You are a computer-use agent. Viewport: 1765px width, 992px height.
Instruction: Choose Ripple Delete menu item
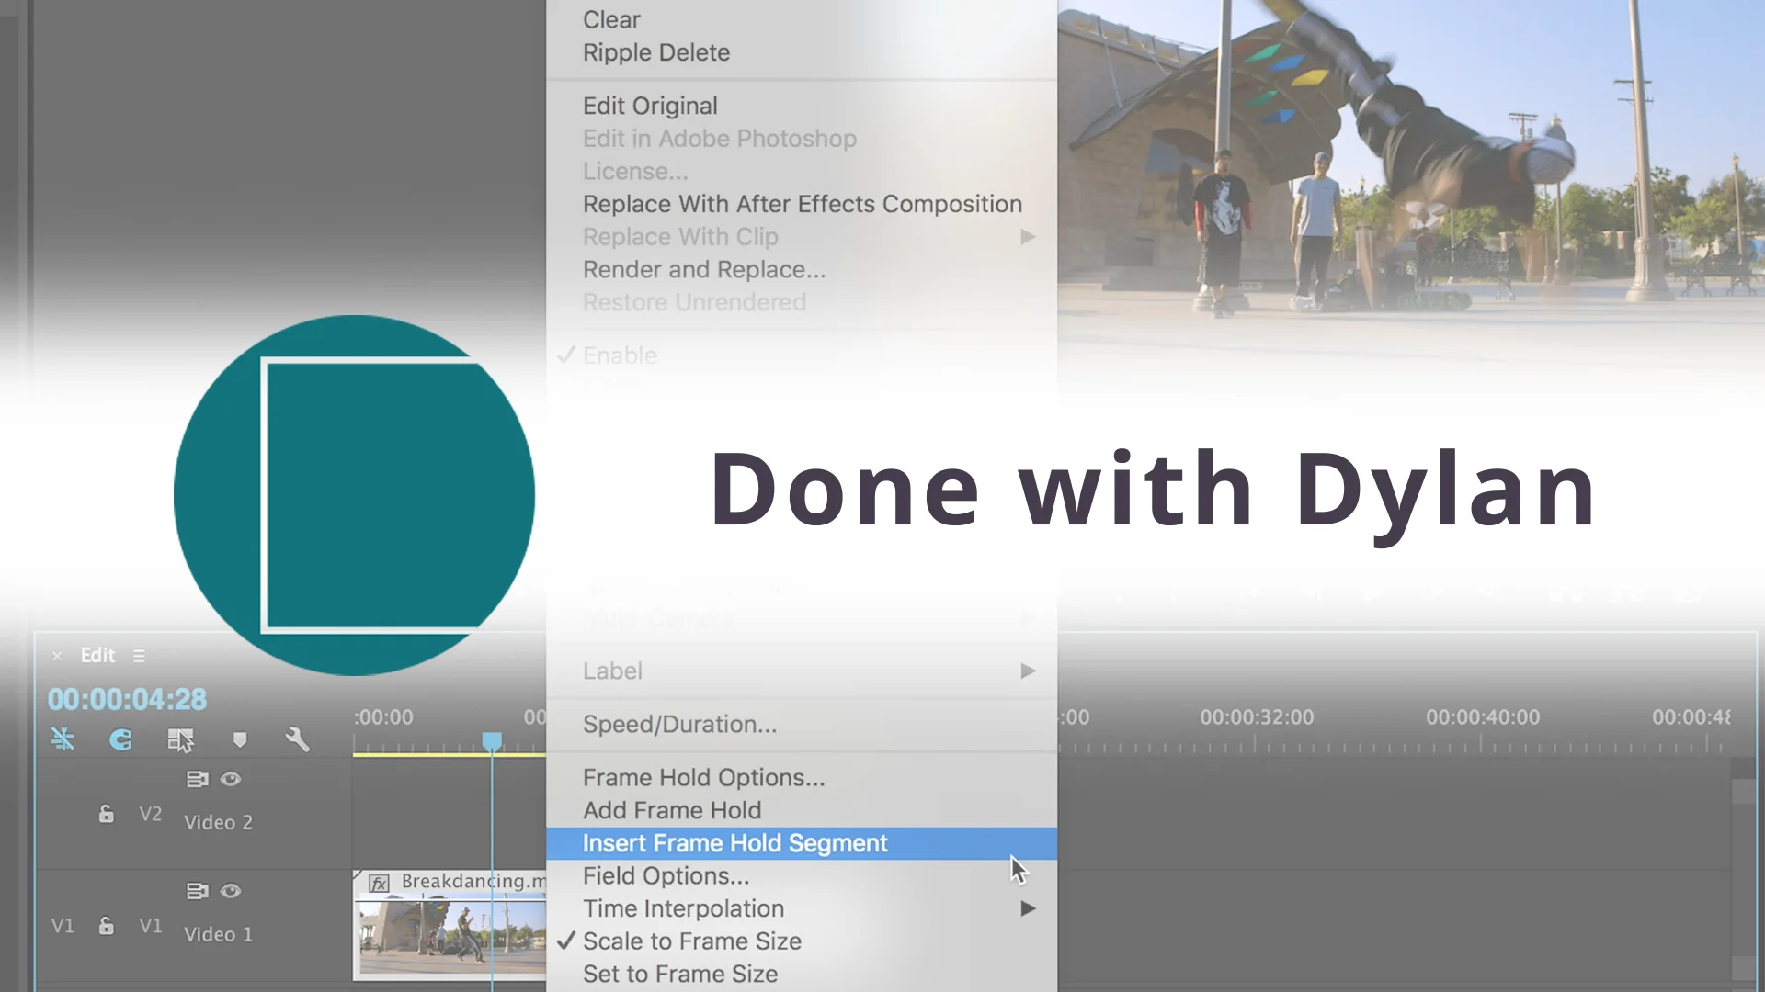point(656,52)
